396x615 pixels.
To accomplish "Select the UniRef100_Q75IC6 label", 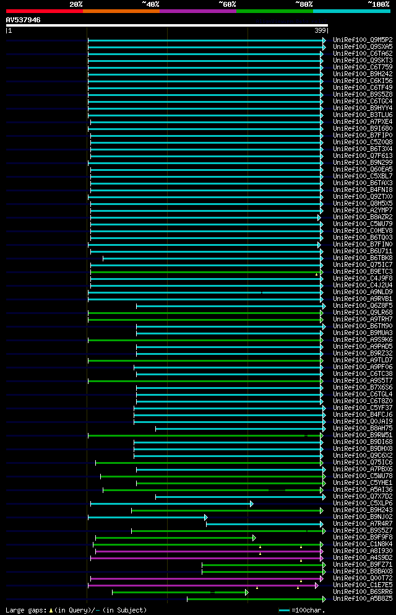I will pos(363,463).
